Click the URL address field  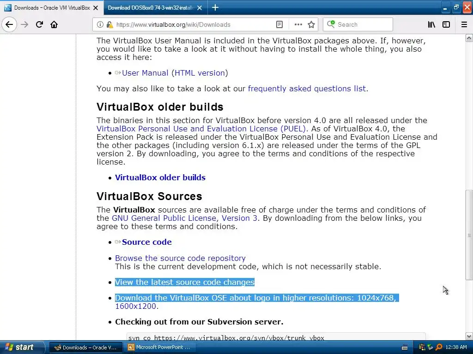pos(193,24)
